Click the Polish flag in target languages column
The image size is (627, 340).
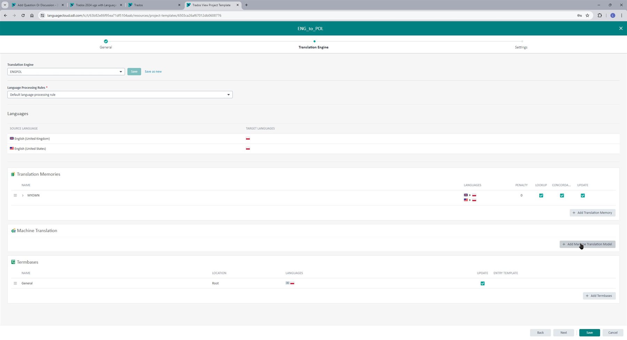(248, 138)
